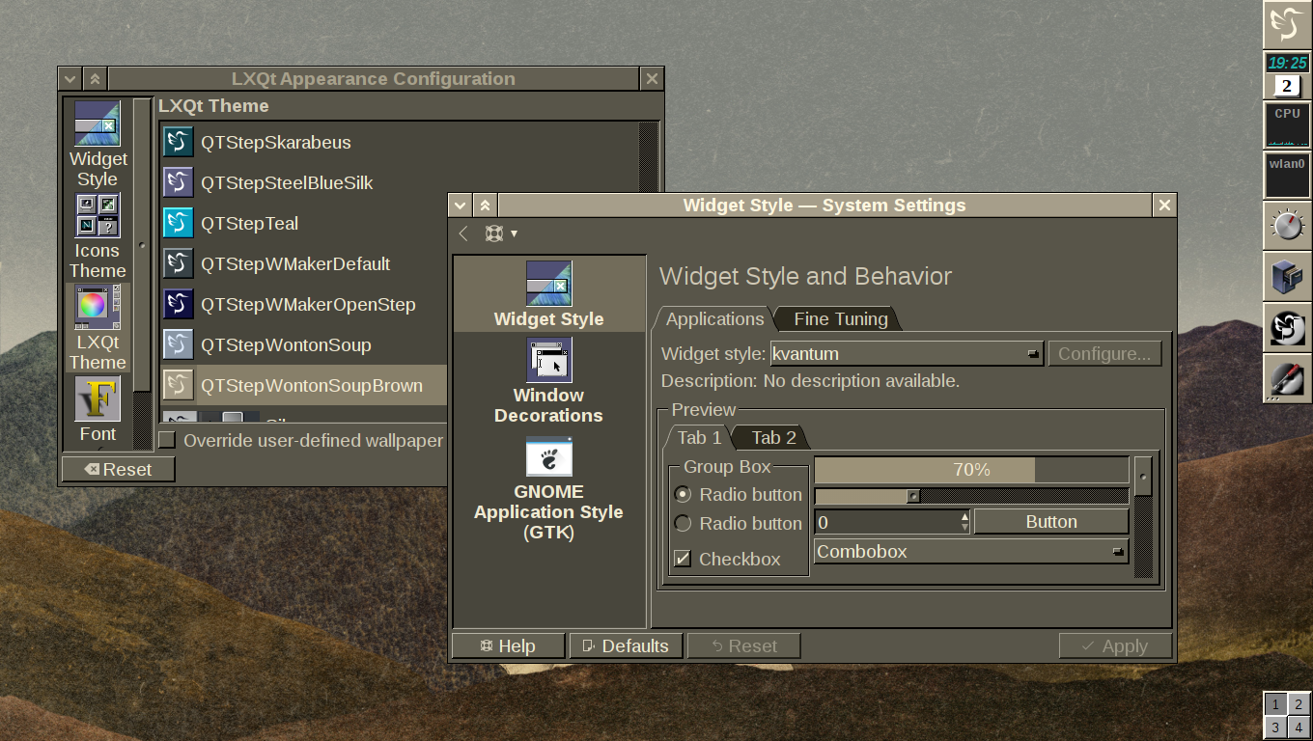1313x741 pixels.
Task: Select QTStepSkarabeus theme name
Action: [x=276, y=142]
